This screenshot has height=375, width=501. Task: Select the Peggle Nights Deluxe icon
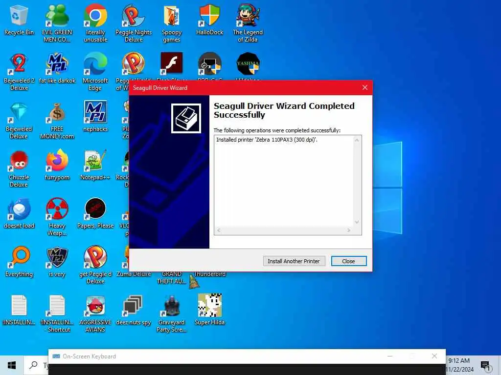click(x=134, y=23)
